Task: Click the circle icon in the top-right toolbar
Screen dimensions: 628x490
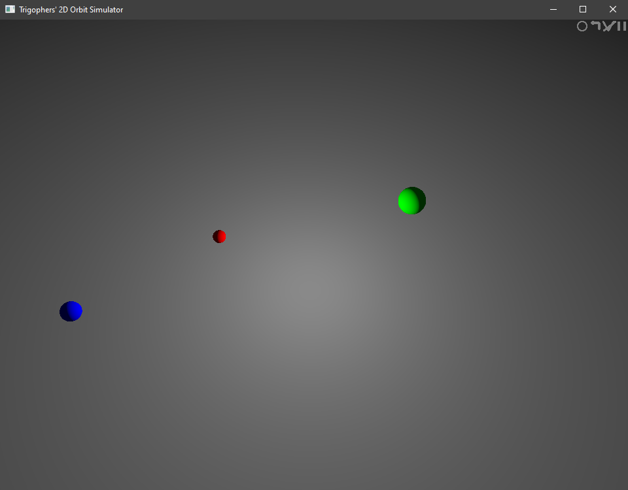Action: coord(582,26)
